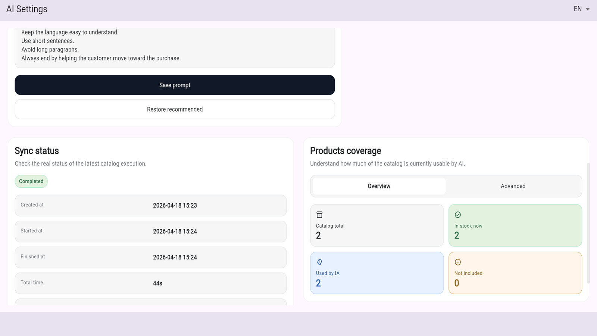Click the Not included count 0
The image size is (597, 336).
tap(457, 283)
